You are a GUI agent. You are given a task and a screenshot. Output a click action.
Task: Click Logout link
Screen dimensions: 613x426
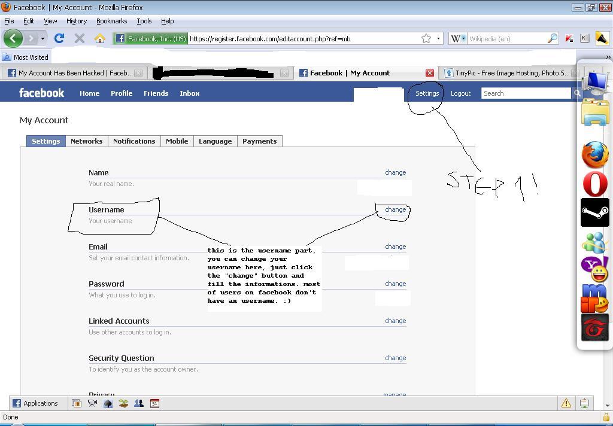click(460, 93)
